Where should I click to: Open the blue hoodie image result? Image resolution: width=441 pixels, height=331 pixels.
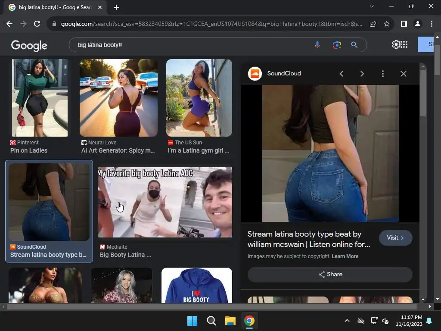pos(197,285)
